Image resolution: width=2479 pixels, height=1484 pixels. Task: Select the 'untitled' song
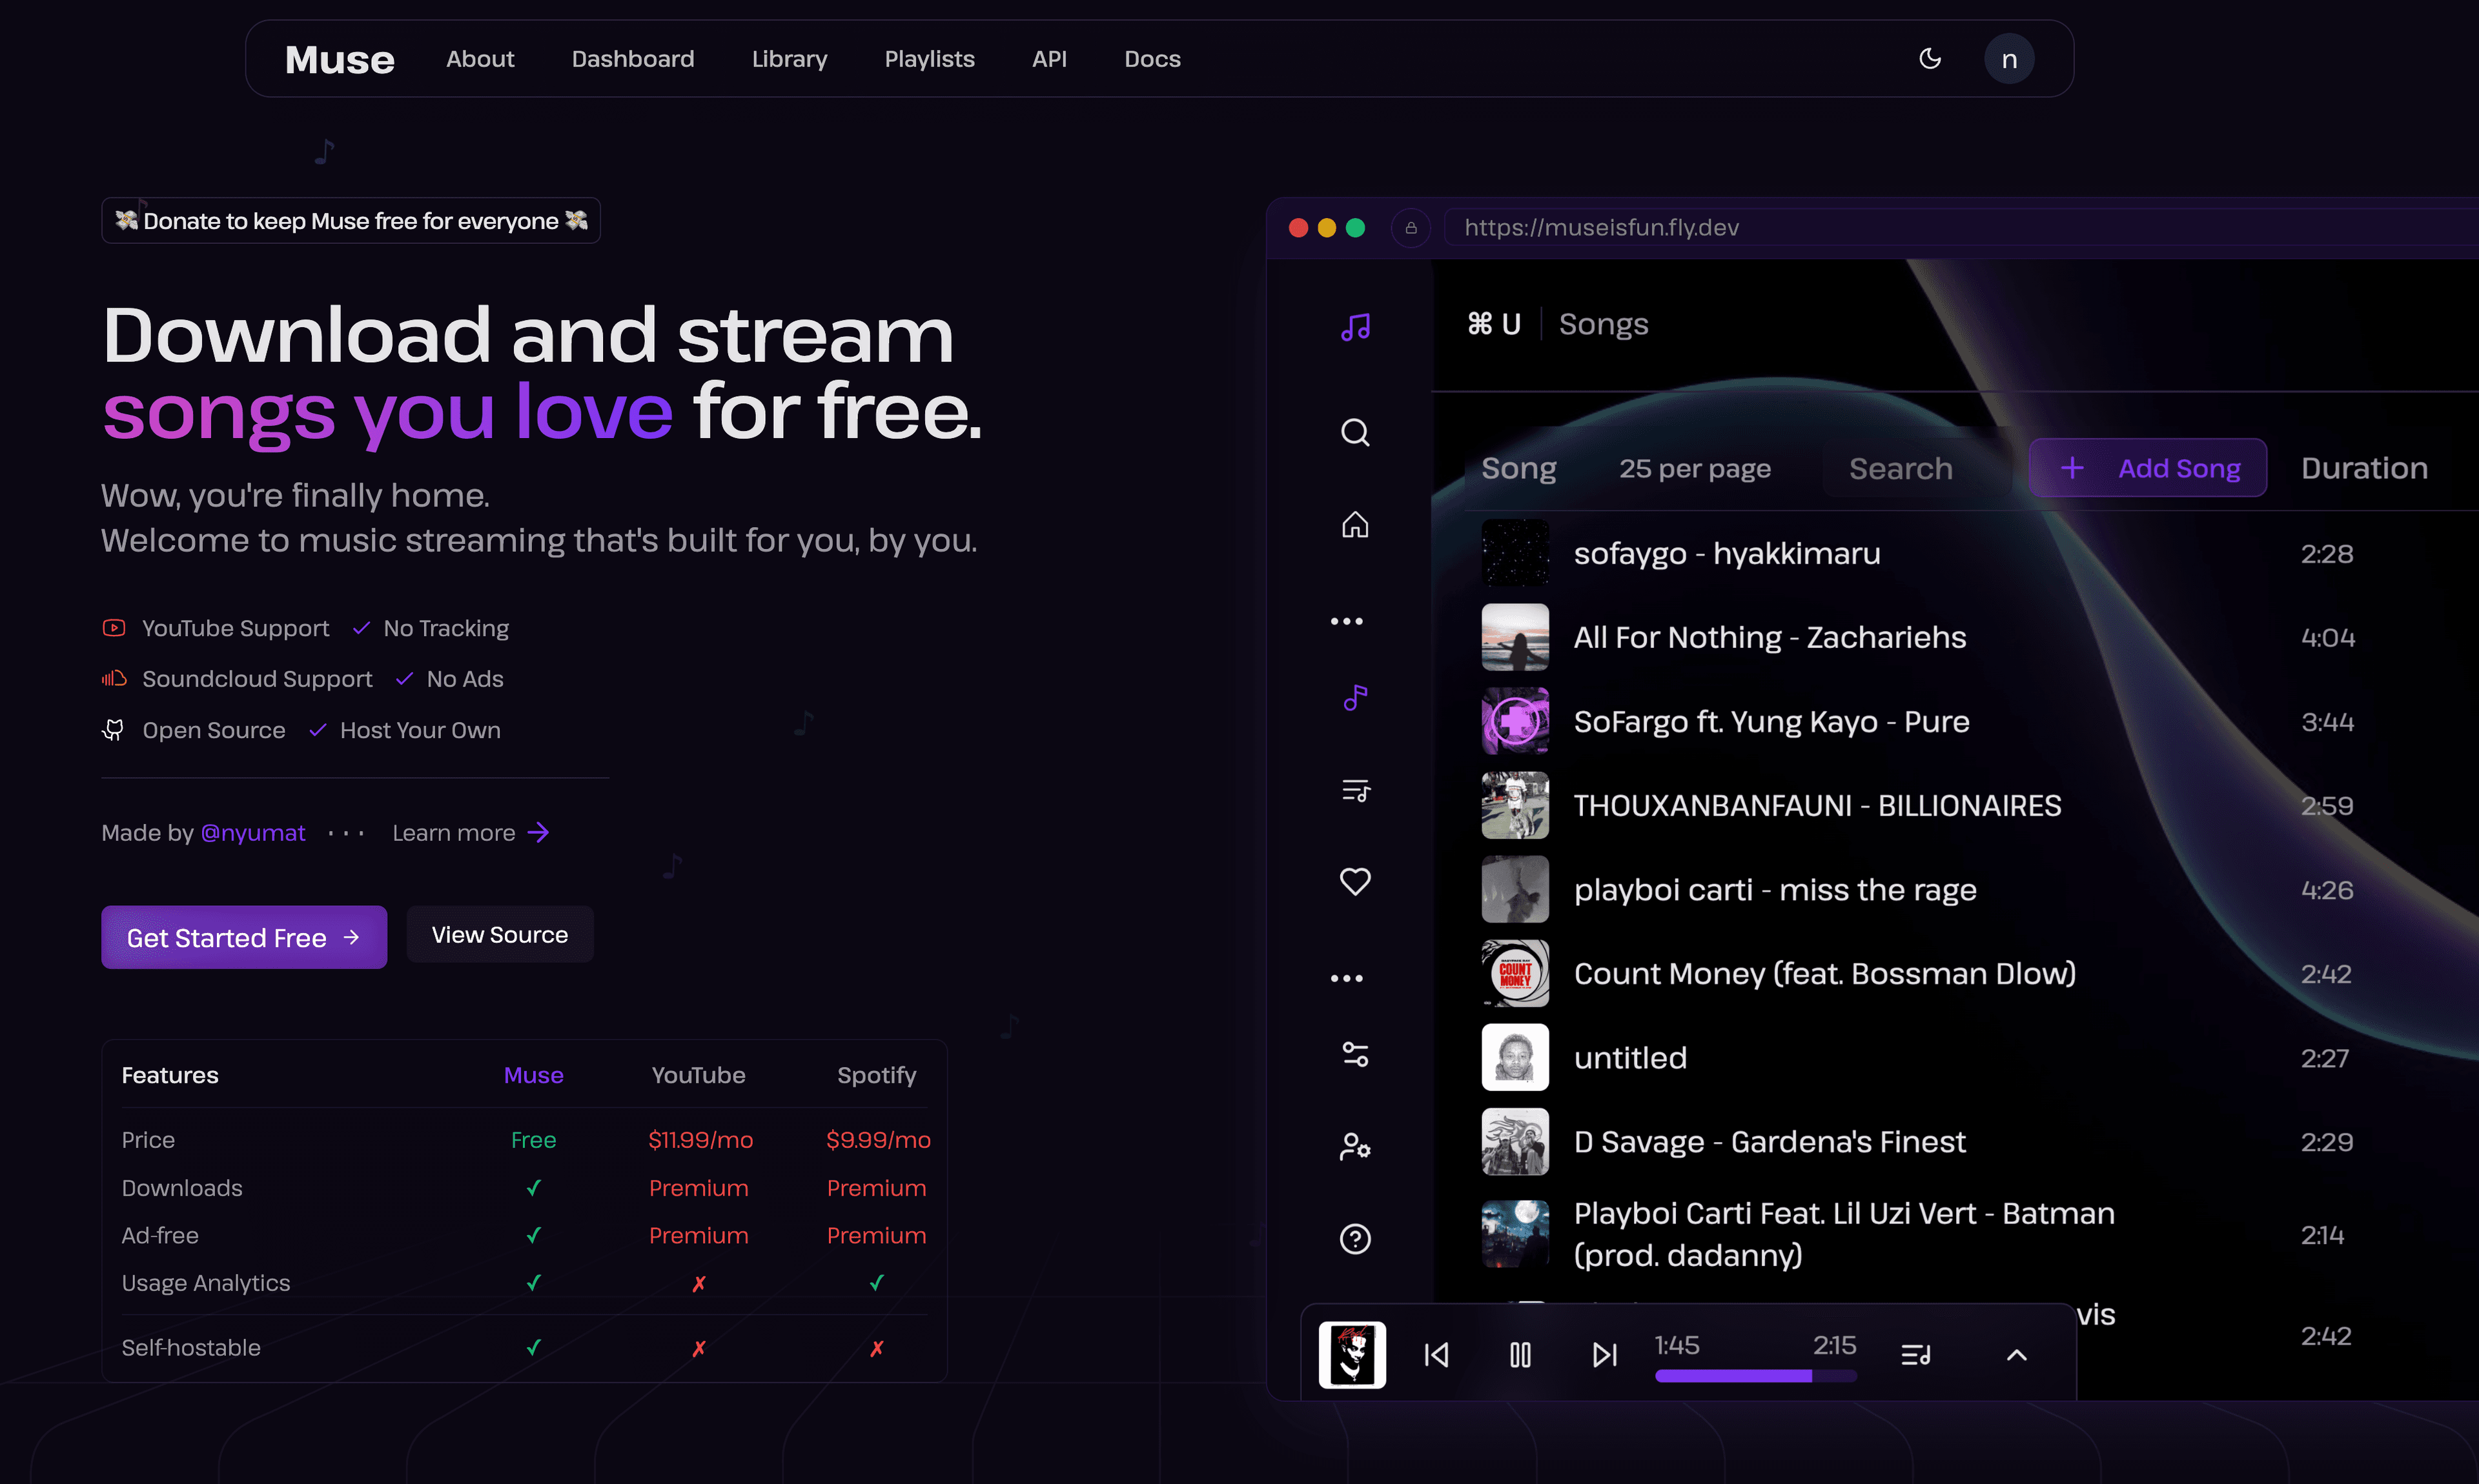click(1629, 1057)
